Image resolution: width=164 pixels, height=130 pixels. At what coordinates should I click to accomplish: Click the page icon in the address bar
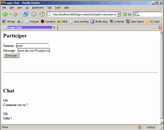pyautogui.click(x=50, y=14)
